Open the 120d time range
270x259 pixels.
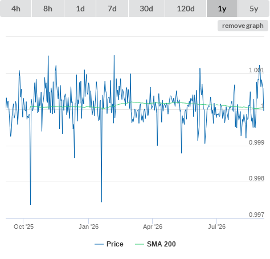pyautogui.click(x=186, y=9)
